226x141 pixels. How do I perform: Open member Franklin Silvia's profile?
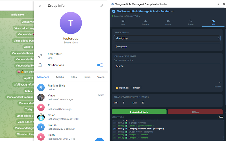71,87
